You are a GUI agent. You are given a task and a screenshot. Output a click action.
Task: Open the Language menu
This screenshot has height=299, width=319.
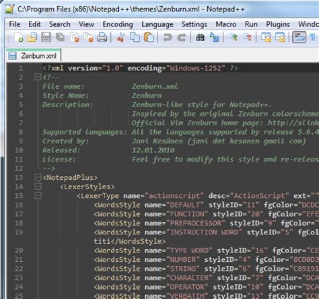point(157,24)
